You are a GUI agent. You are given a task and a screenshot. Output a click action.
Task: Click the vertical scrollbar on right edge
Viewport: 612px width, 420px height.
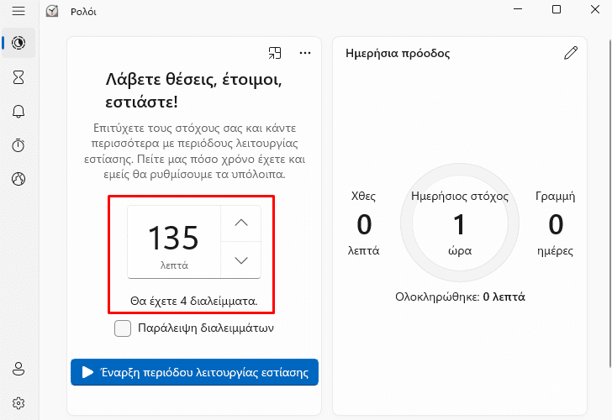tap(609, 202)
